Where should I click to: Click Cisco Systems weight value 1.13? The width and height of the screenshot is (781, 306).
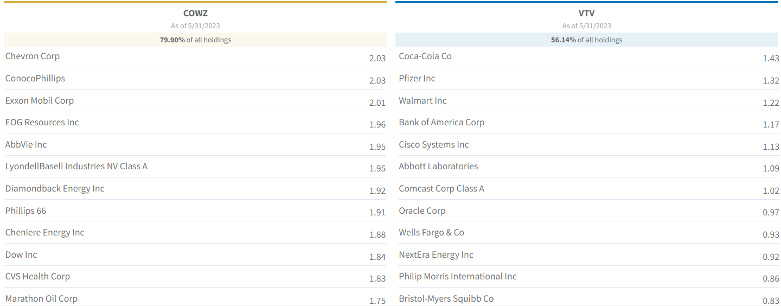tap(771, 147)
